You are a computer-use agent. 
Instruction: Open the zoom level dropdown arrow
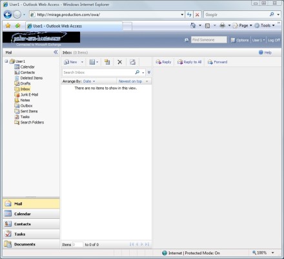273,253
